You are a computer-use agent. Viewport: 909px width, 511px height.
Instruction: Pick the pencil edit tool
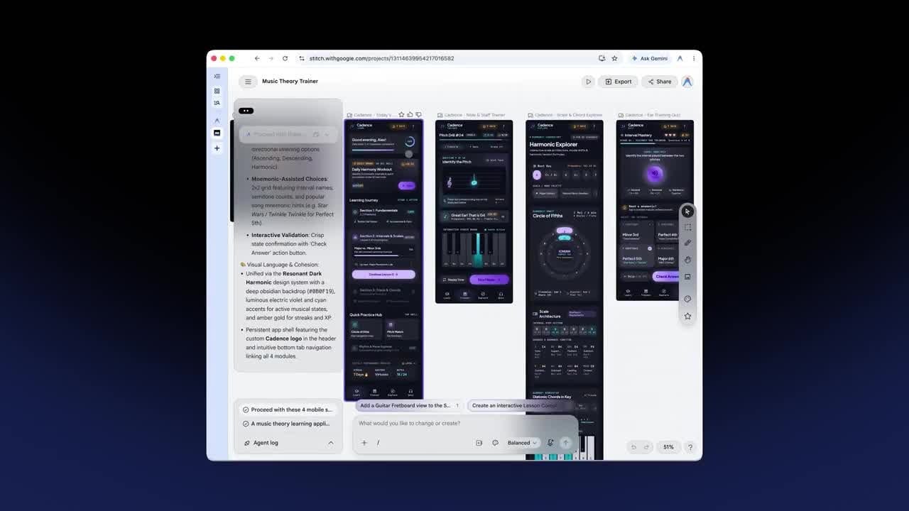[x=687, y=243]
